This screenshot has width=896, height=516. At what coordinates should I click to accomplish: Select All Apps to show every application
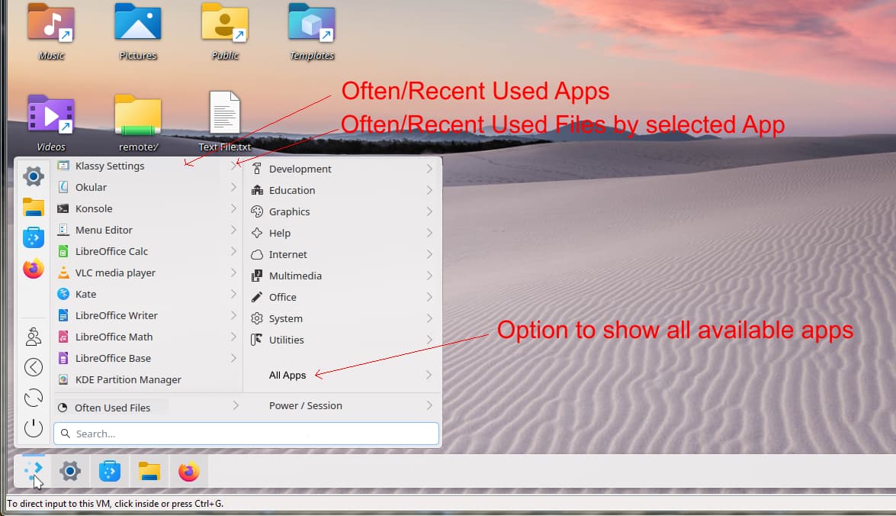coord(288,375)
